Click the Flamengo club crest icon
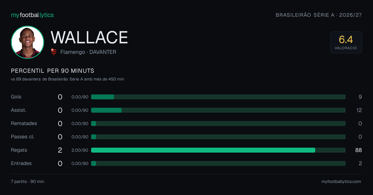Image resolution: width=373 pixels, height=195 pixels. (x=54, y=52)
